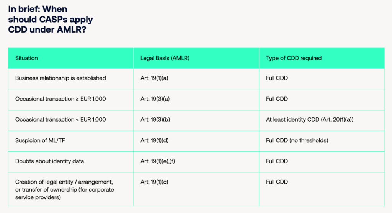Click the "Legal Basis (AMLR)" column header
The height and width of the screenshot is (213, 392).
click(x=165, y=58)
